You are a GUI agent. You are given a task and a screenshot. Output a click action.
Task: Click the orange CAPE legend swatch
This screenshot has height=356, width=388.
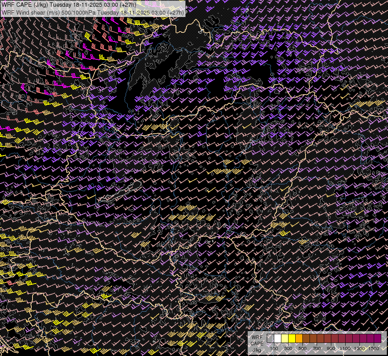coord(299,339)
